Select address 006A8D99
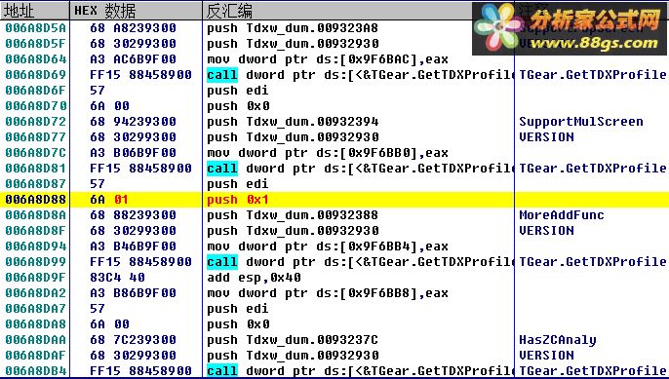 [x=36, y=262]
